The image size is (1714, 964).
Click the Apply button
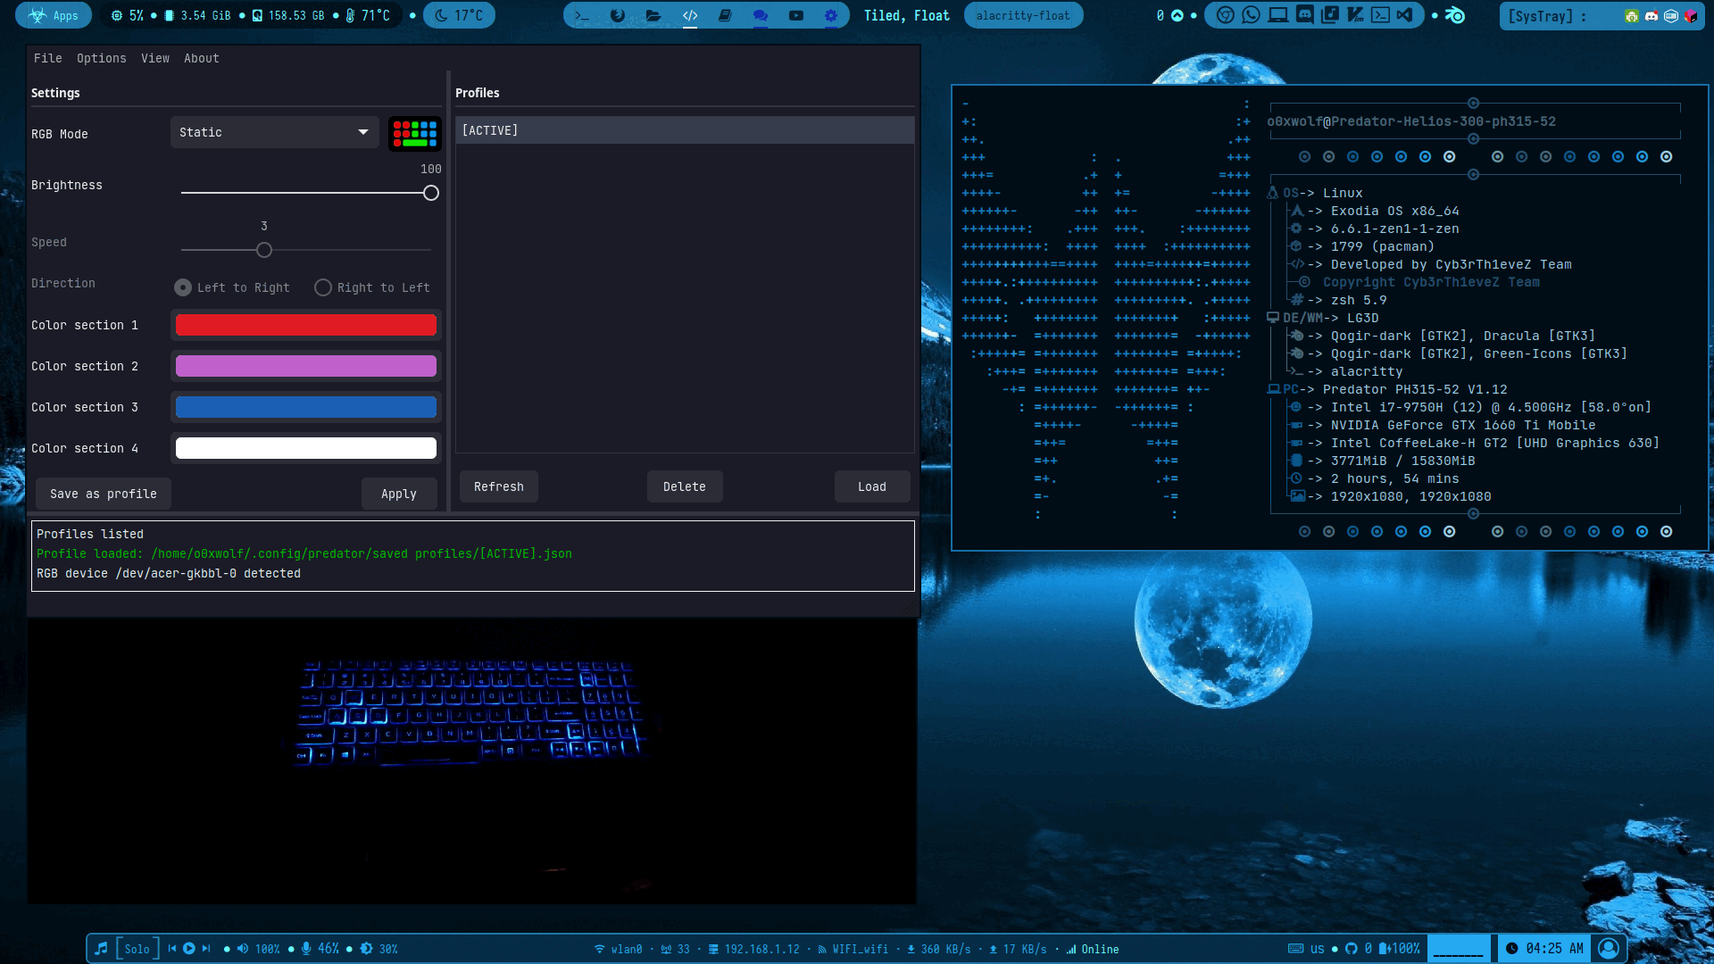[x=398, y=494]
